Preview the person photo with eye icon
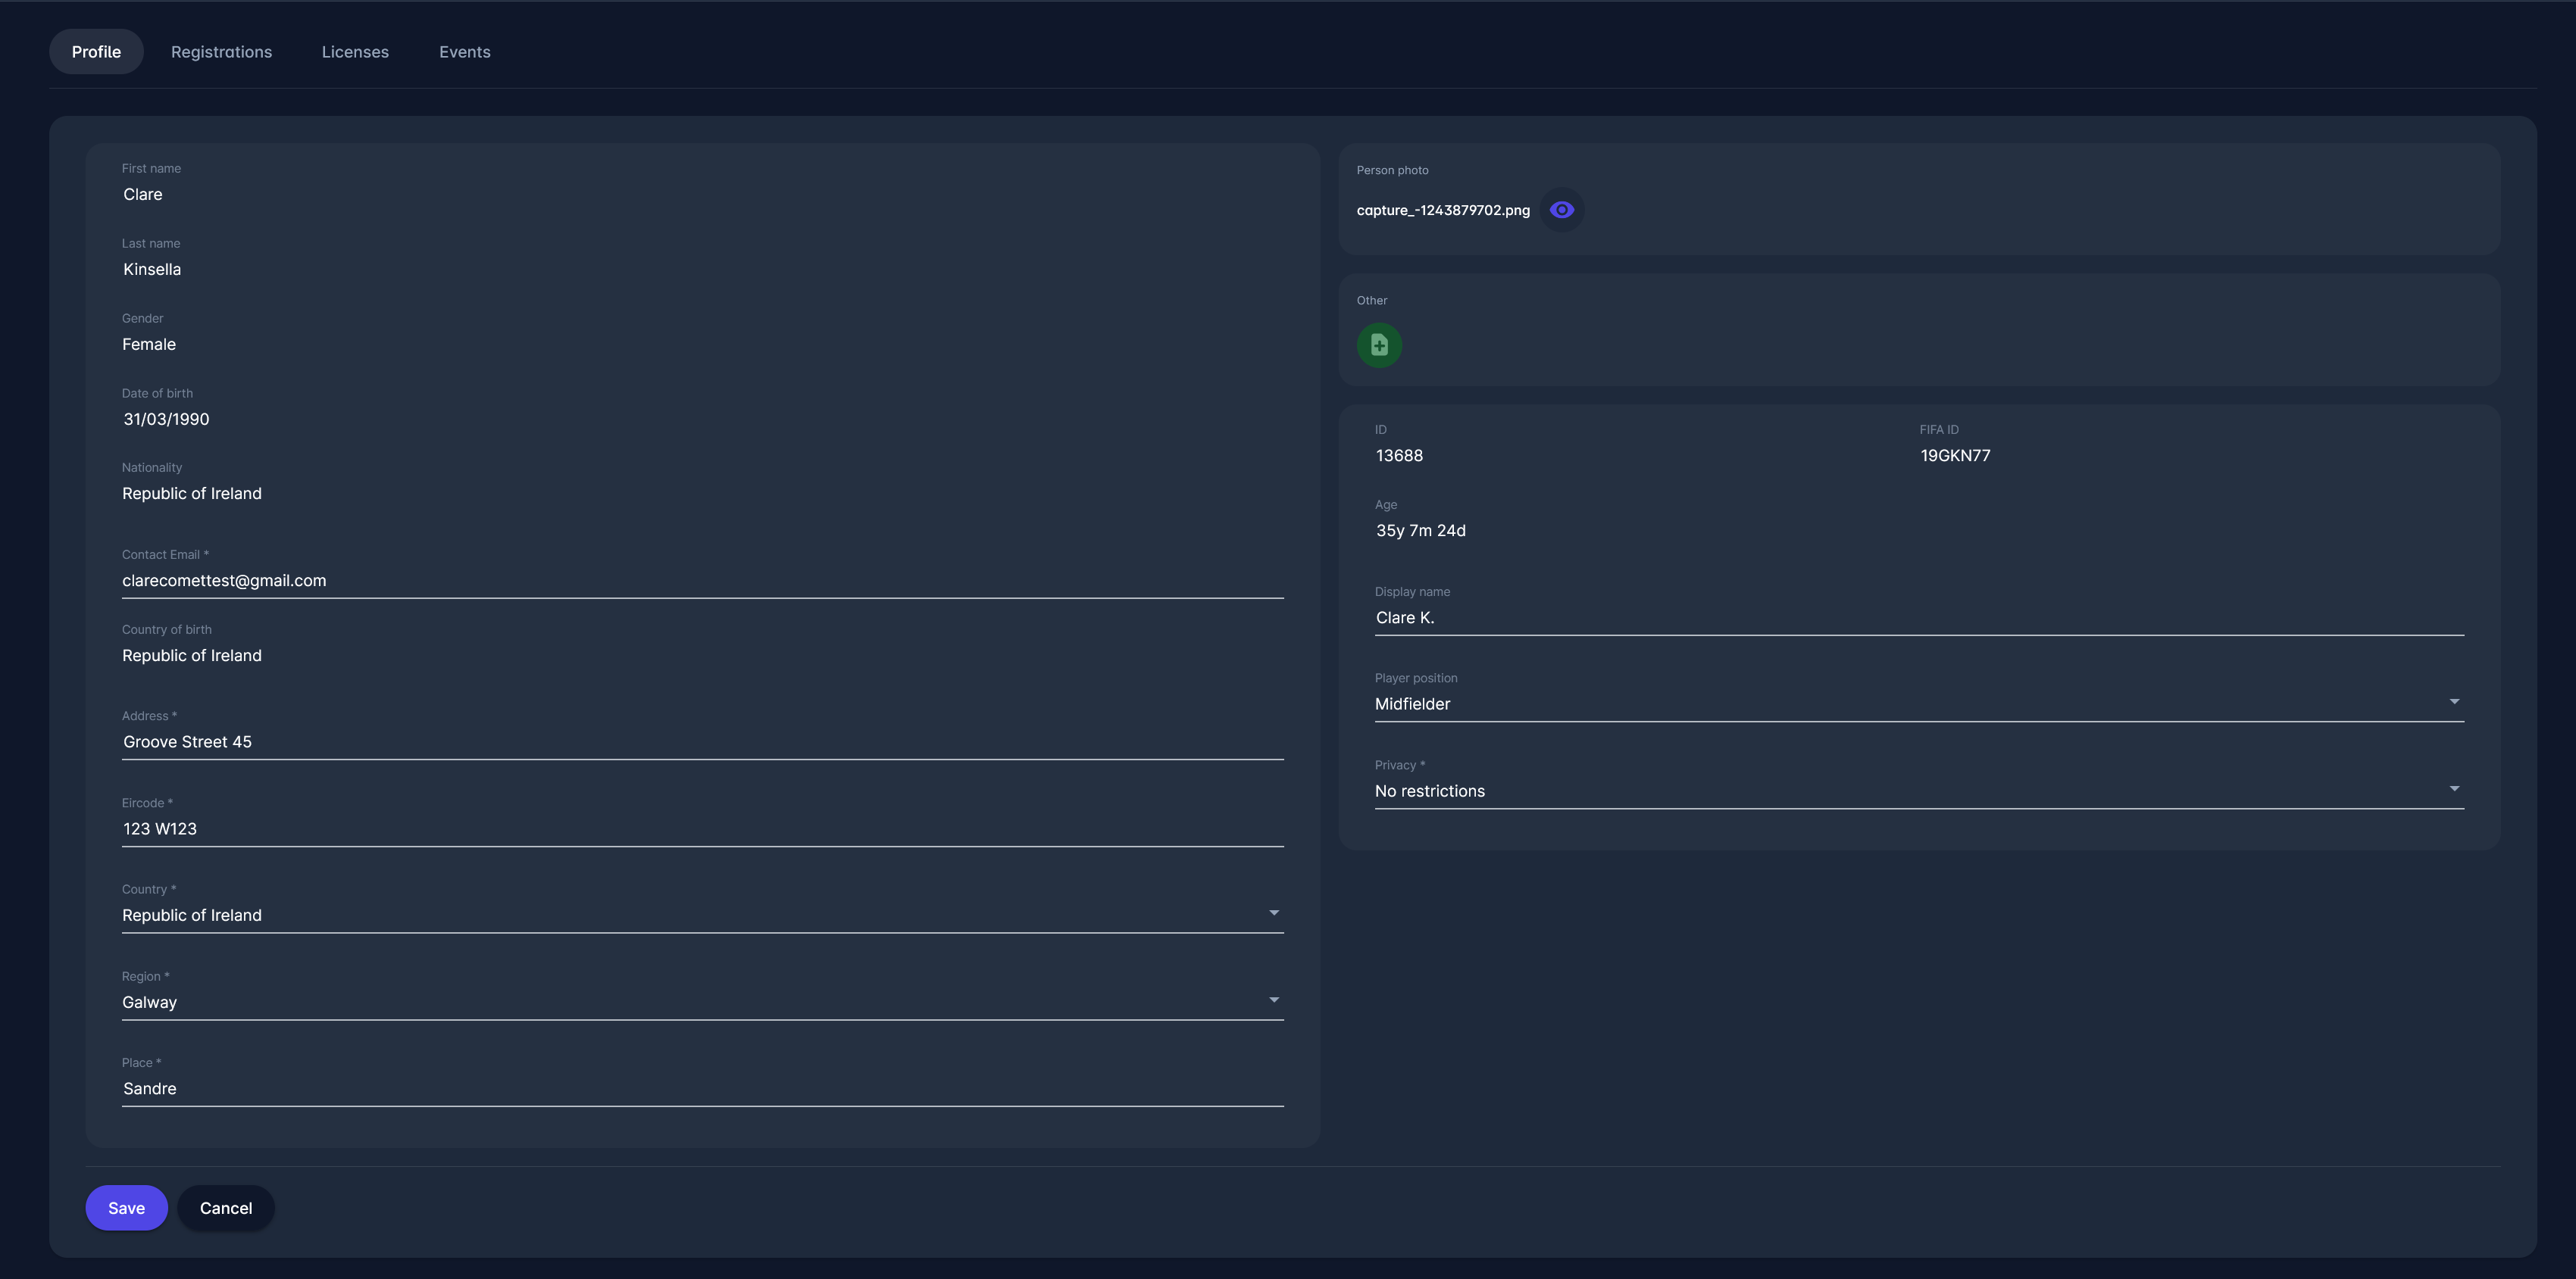Viewport: 2576px width, 1279px height. click(x=1561, y=210)
